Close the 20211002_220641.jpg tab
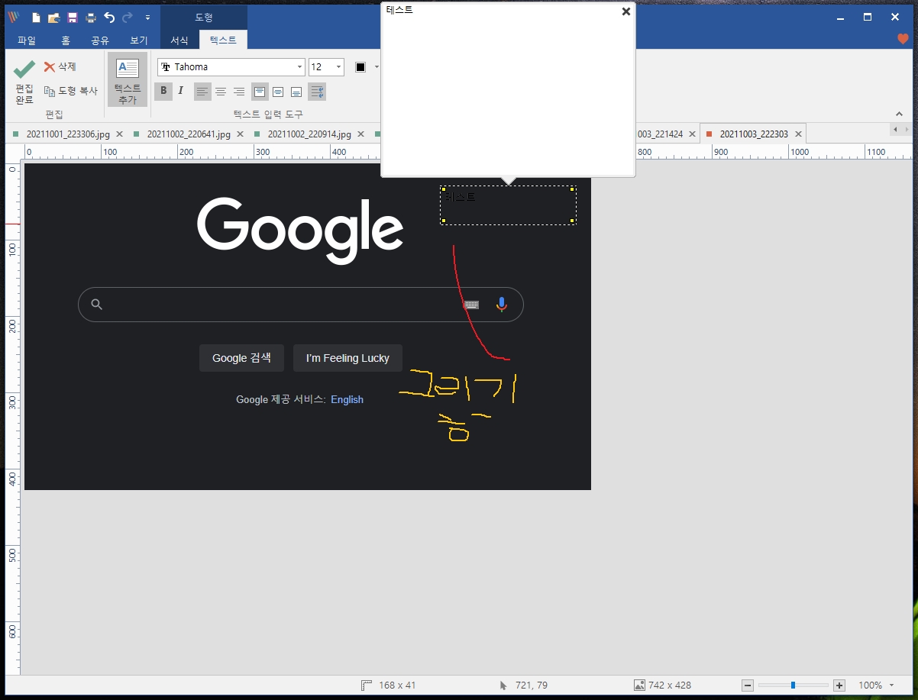The image size is (918, 700). (x=240, y=134)
